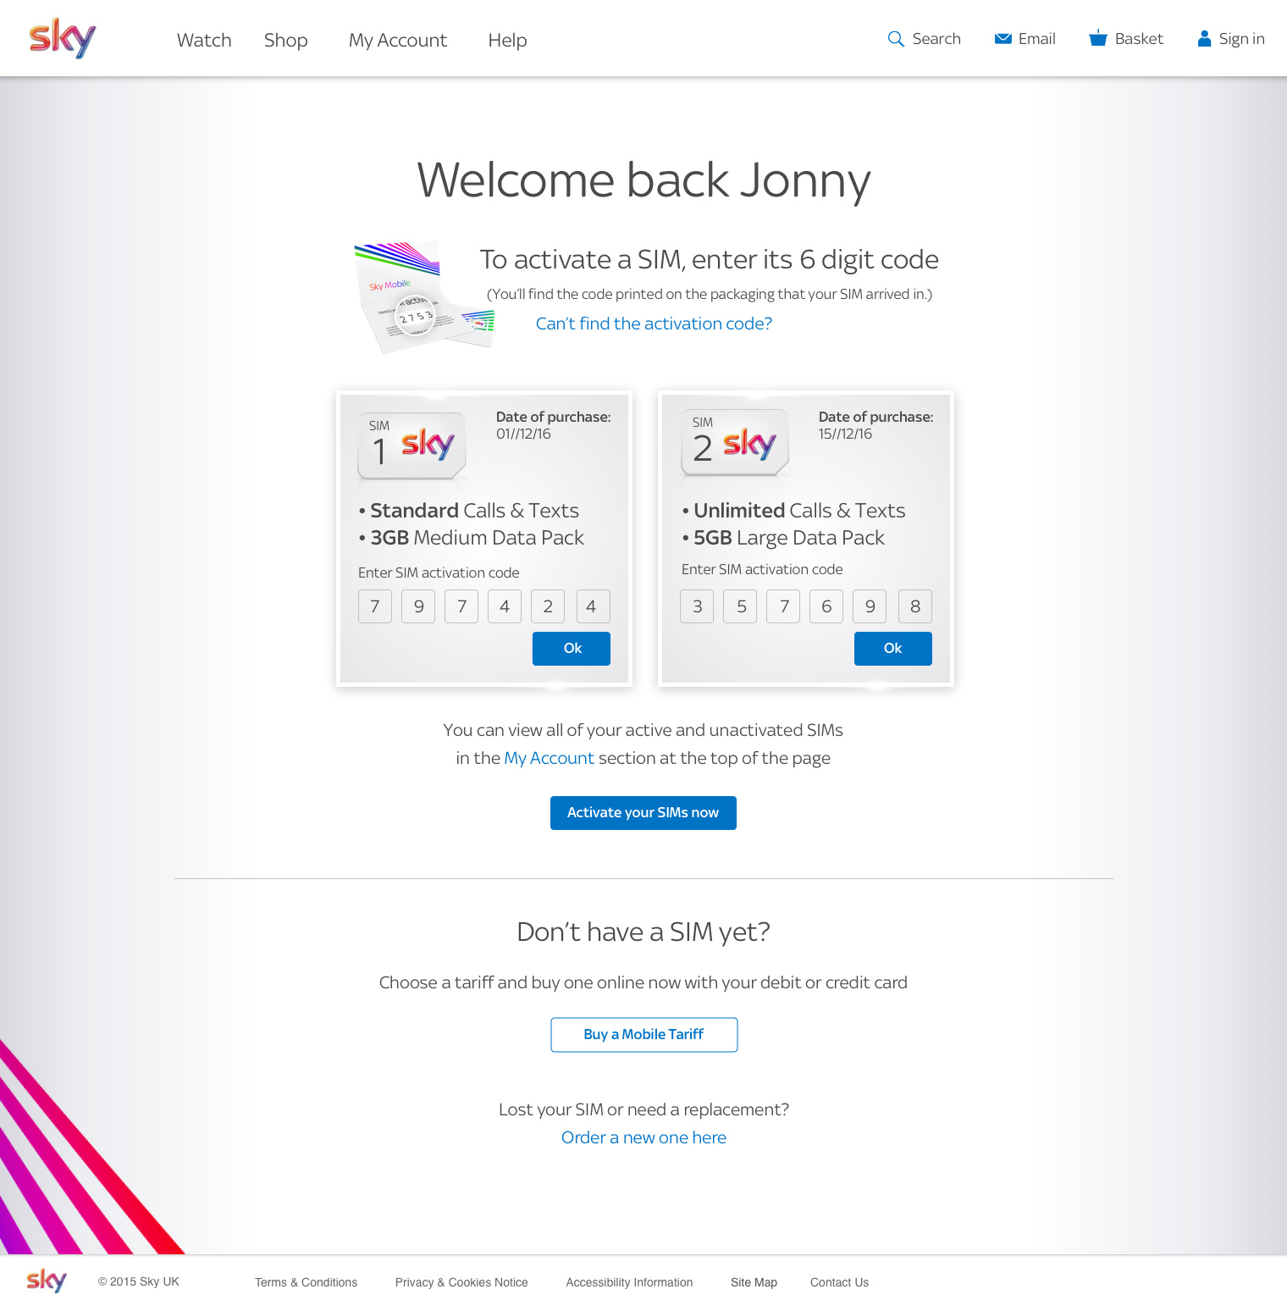Click the search magnifier icon
The height and width of the screenshot is (1311, 1287).
[895, 39]
